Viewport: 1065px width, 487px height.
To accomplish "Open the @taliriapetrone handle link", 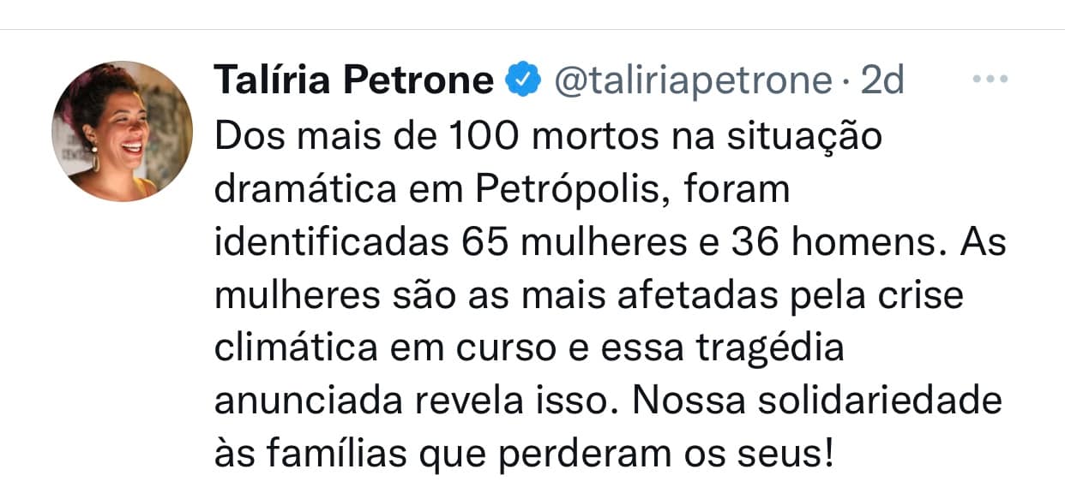I will tap(693, 80).
